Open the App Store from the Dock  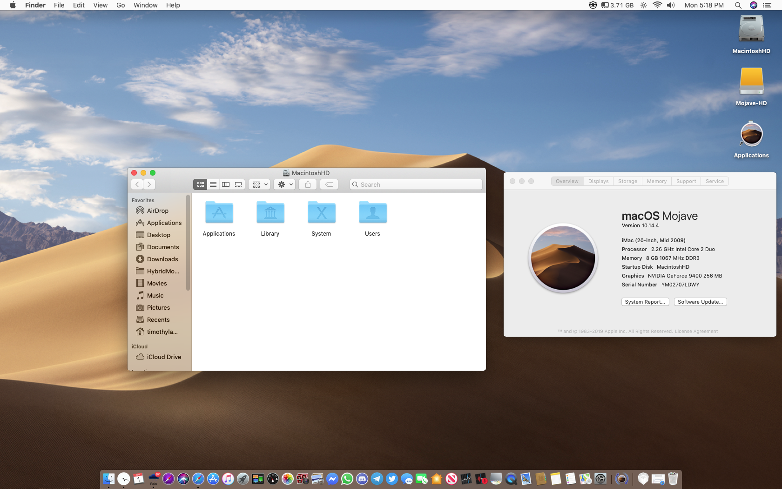[x=213, y=479]
